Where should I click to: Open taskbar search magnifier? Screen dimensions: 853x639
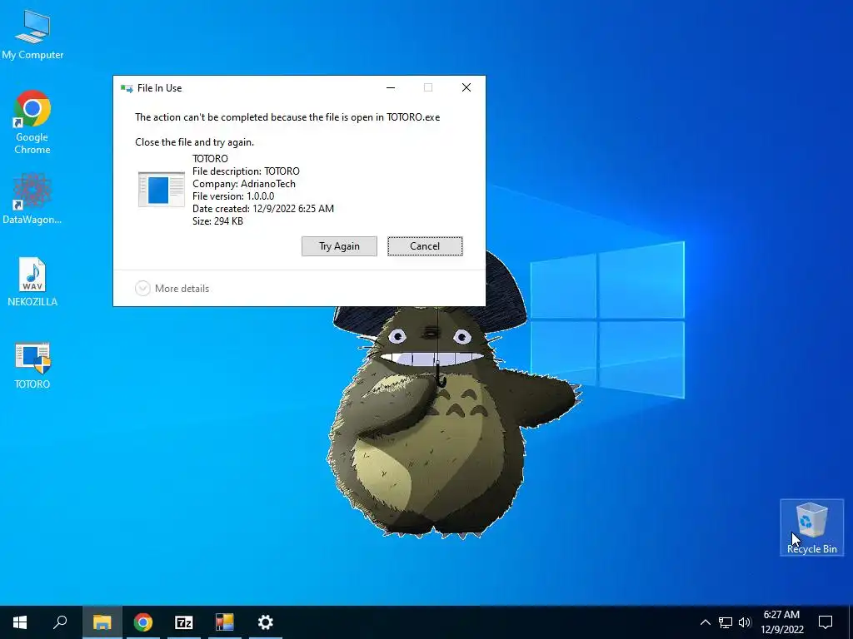pos(60,622)
